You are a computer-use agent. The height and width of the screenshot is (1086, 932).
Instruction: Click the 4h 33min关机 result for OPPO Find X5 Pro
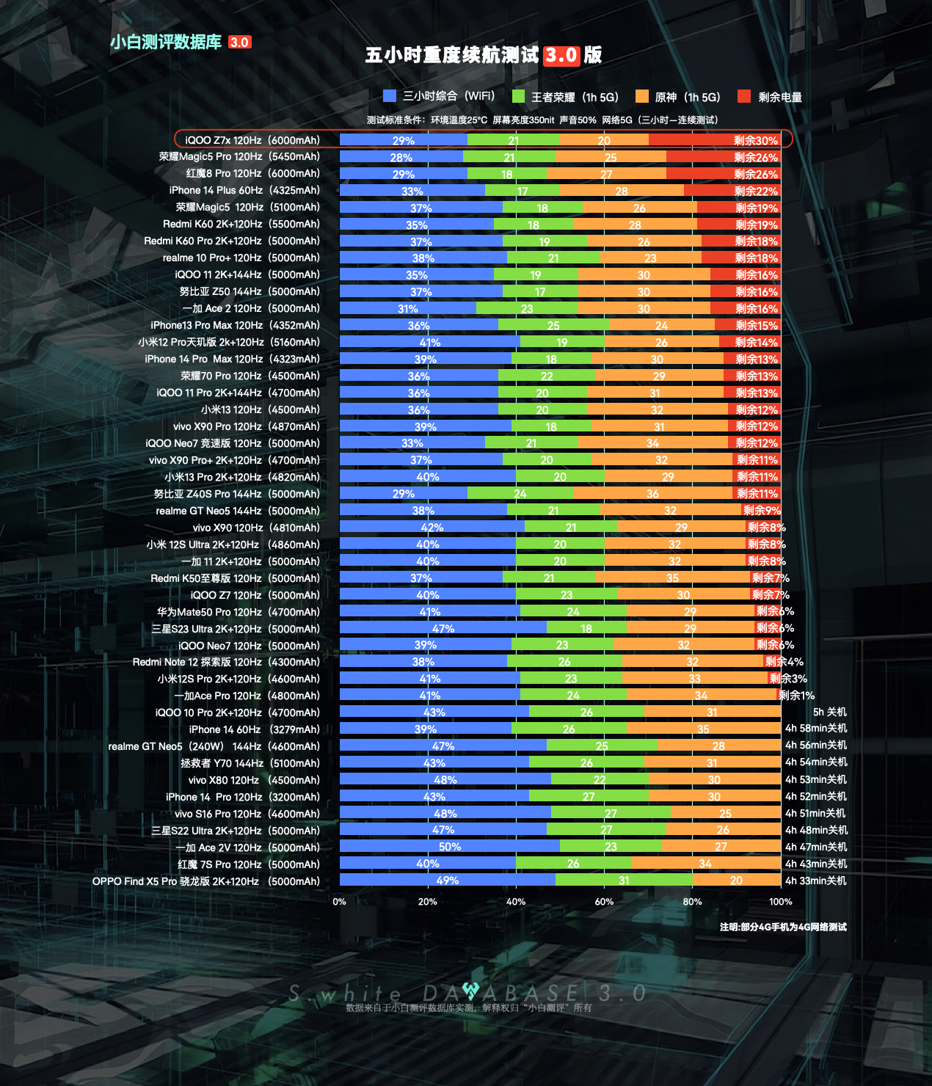point(816,881)
